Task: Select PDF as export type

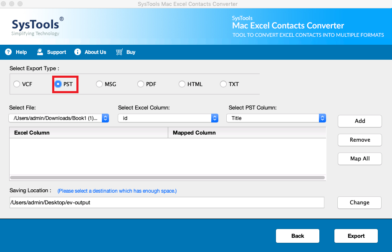Action: 141,84
